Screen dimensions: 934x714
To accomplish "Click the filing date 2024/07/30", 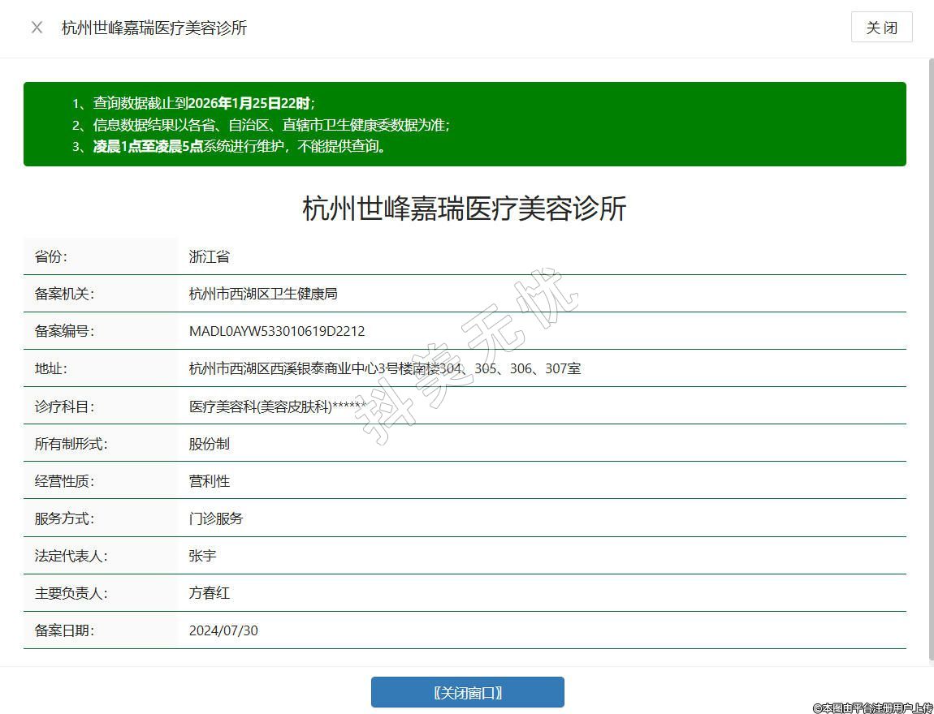I will (x=223, y=630).
